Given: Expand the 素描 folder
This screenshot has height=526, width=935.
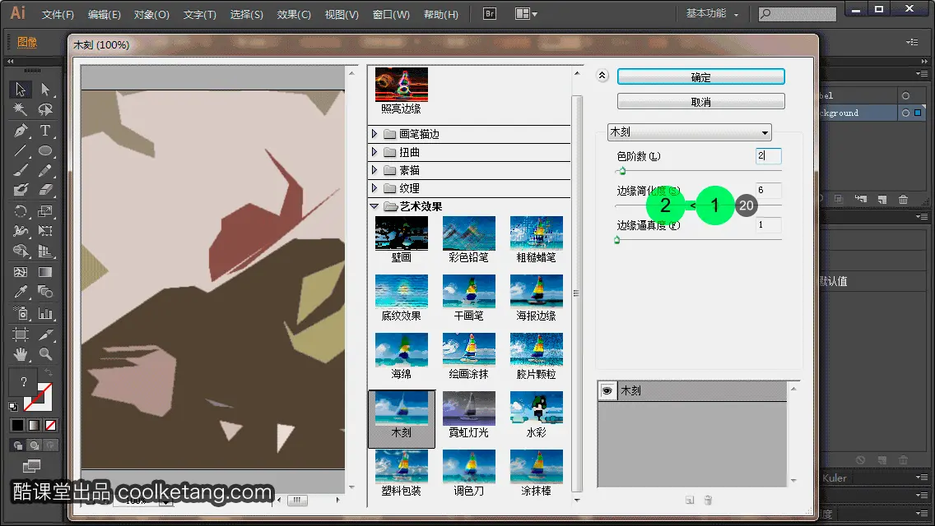Looking at the screenshot, I should pyautogui.click(x=374, y=170).
